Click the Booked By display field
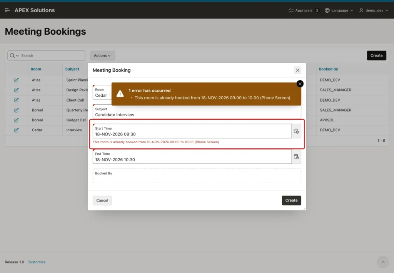This screenshot has height=273, width=394. (197, 176)
